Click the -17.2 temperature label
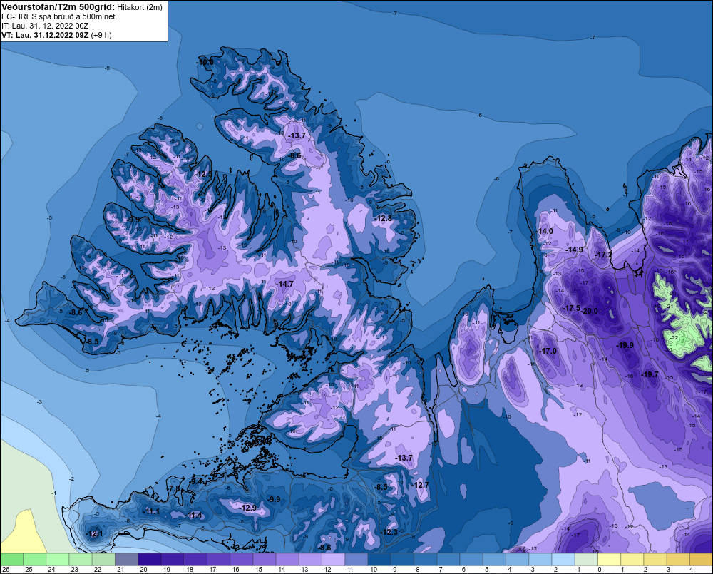Screen dimensions: 713x574 coord(604,255)
